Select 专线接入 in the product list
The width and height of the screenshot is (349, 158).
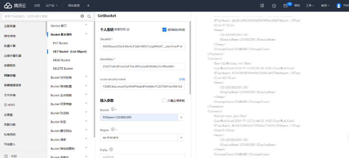[10, 144]
